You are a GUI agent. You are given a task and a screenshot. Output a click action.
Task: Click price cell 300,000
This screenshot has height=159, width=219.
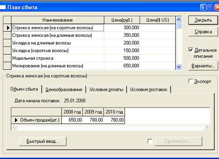[122, 28]
